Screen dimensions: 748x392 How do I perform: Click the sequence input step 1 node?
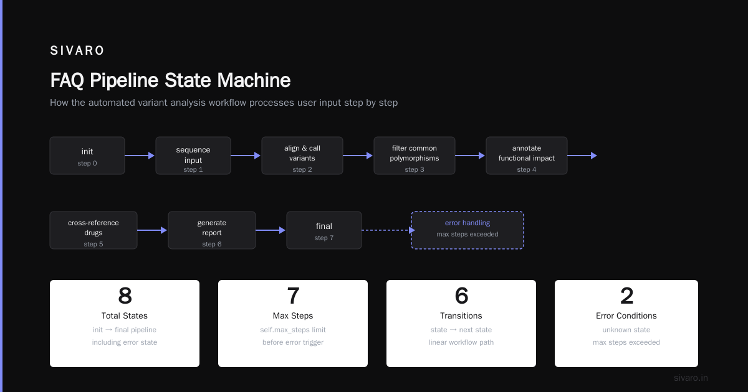(193, 156)
